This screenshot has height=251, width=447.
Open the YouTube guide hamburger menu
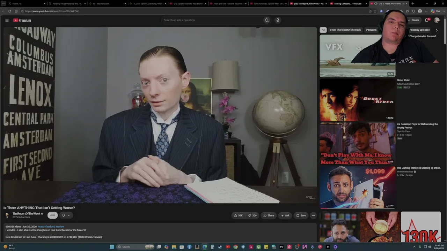coord(7,20)
